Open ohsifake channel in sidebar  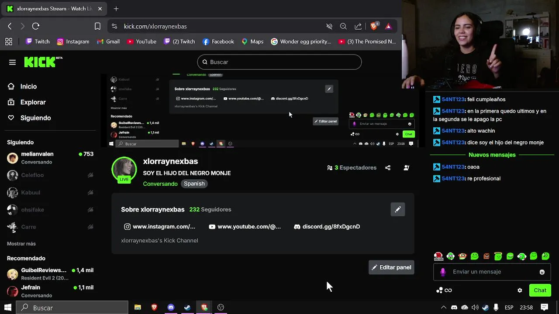[x=51, y=210]
